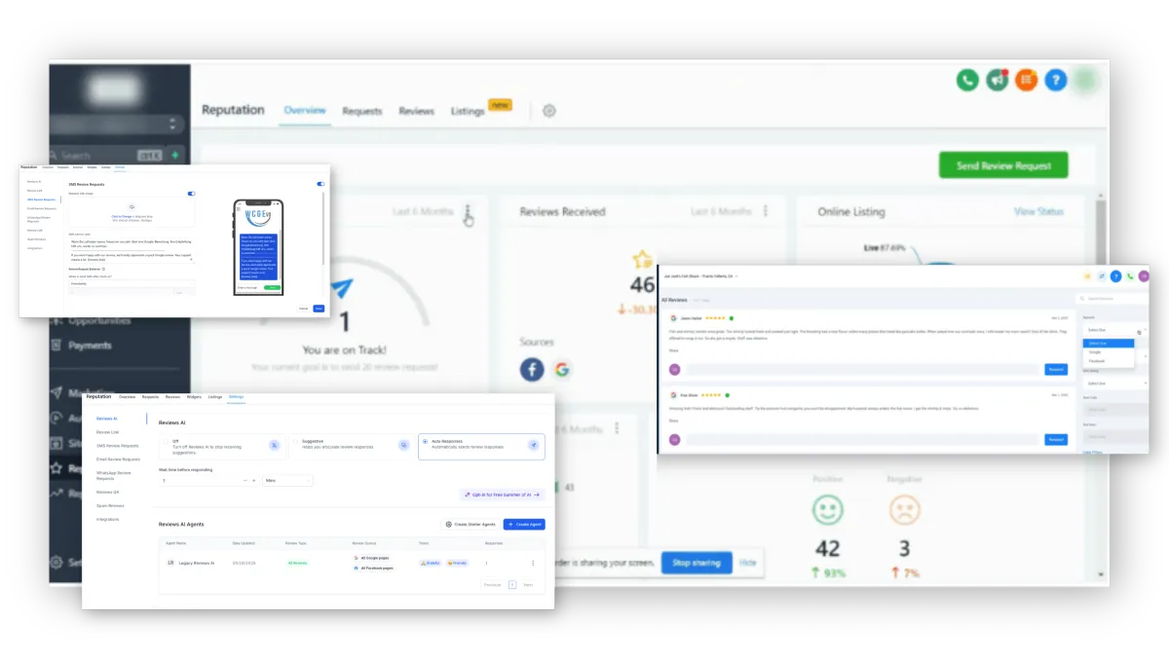Image resolution: width=1169 pixels, height=657 pixels.
Task: Click green phone icon in All Reviews window
Action: (1130, 276)
